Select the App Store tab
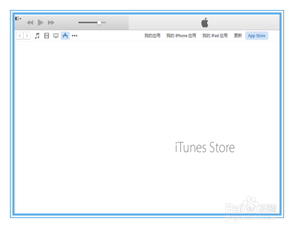The image size is (294, 228). coord(257,36)
